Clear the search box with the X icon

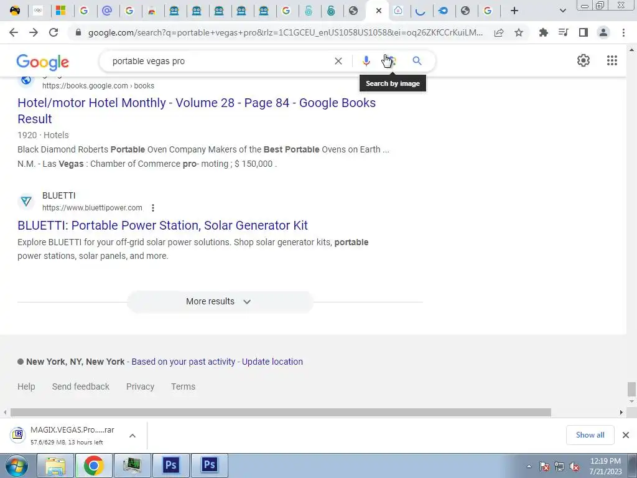pos(338,61)
